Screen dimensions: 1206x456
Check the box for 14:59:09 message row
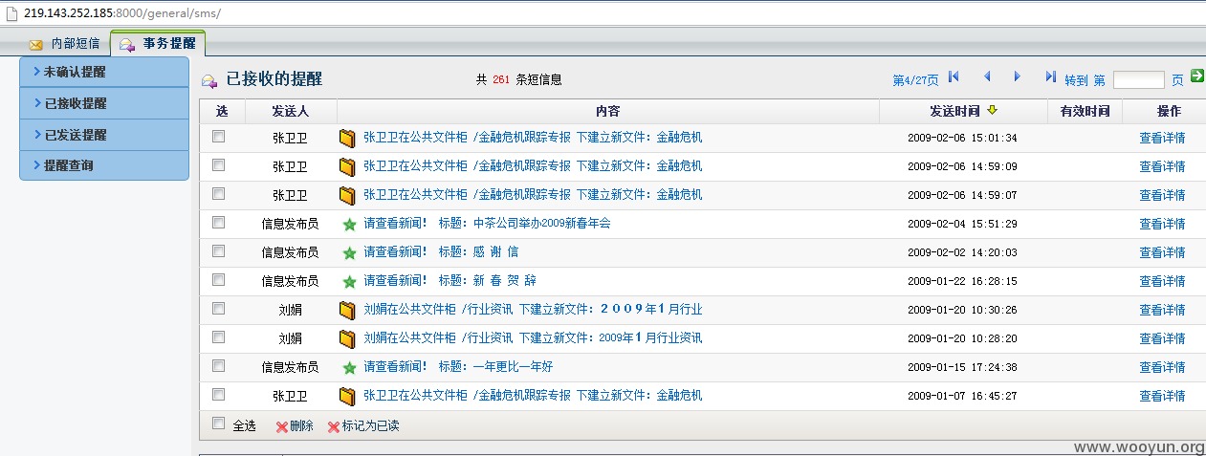219,165
